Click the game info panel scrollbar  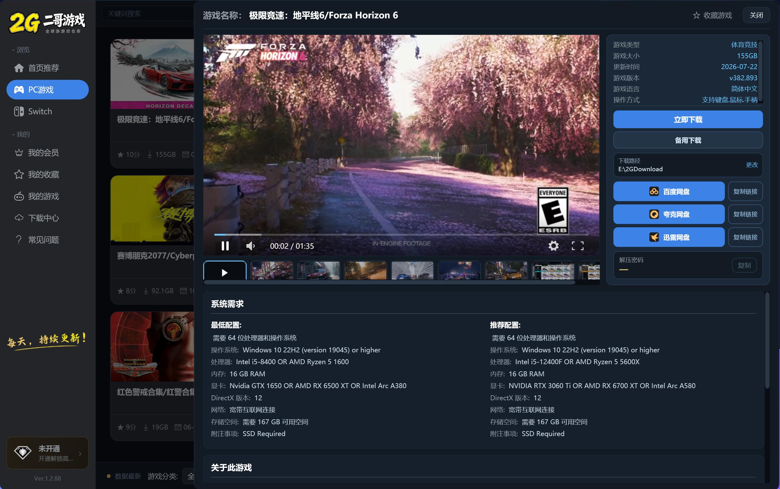(760, 72)
